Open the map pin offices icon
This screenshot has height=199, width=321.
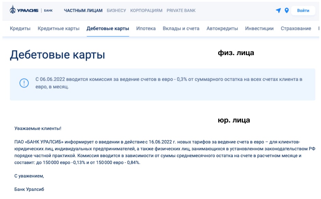287,11
